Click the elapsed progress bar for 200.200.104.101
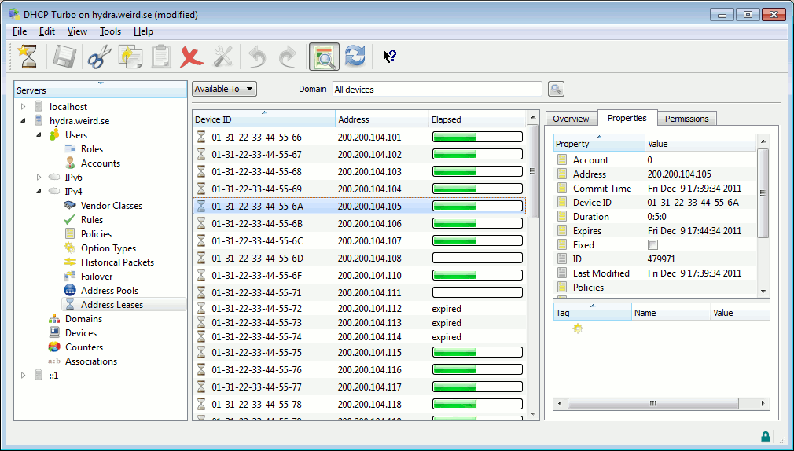 [477, 137]
